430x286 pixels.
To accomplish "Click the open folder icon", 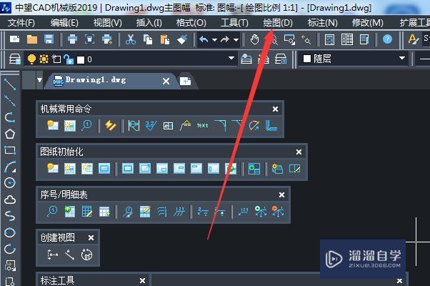I will pos(32,39).
